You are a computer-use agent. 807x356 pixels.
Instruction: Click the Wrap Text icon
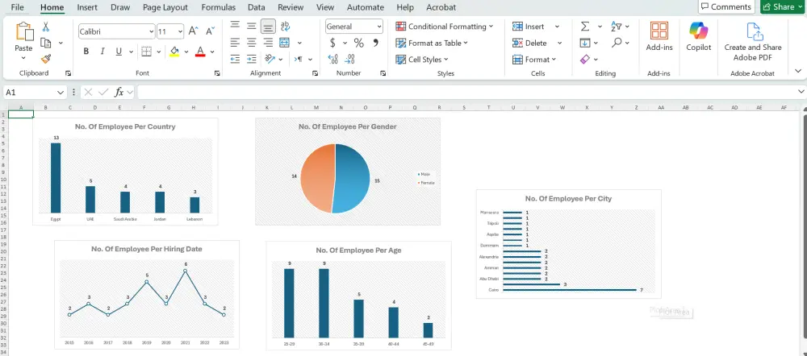tap(285, 27)
